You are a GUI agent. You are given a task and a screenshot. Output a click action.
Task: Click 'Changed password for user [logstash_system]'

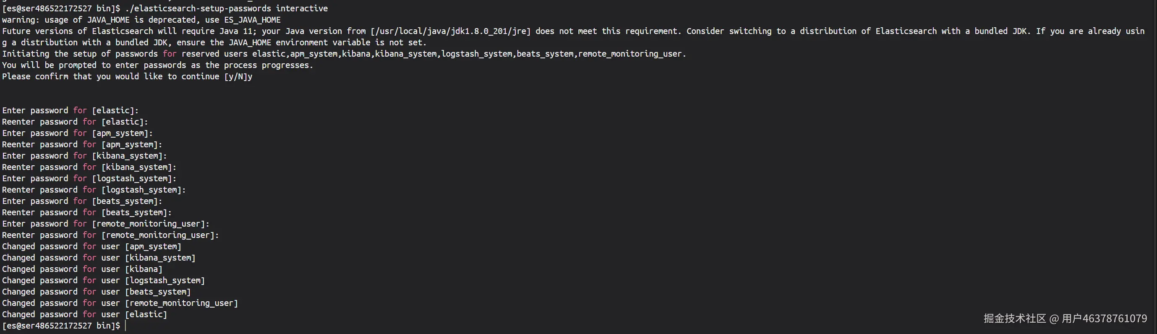pyautogui.click(x=103, y=281)
